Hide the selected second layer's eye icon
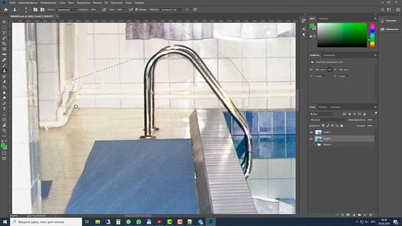 click(312, 139)
